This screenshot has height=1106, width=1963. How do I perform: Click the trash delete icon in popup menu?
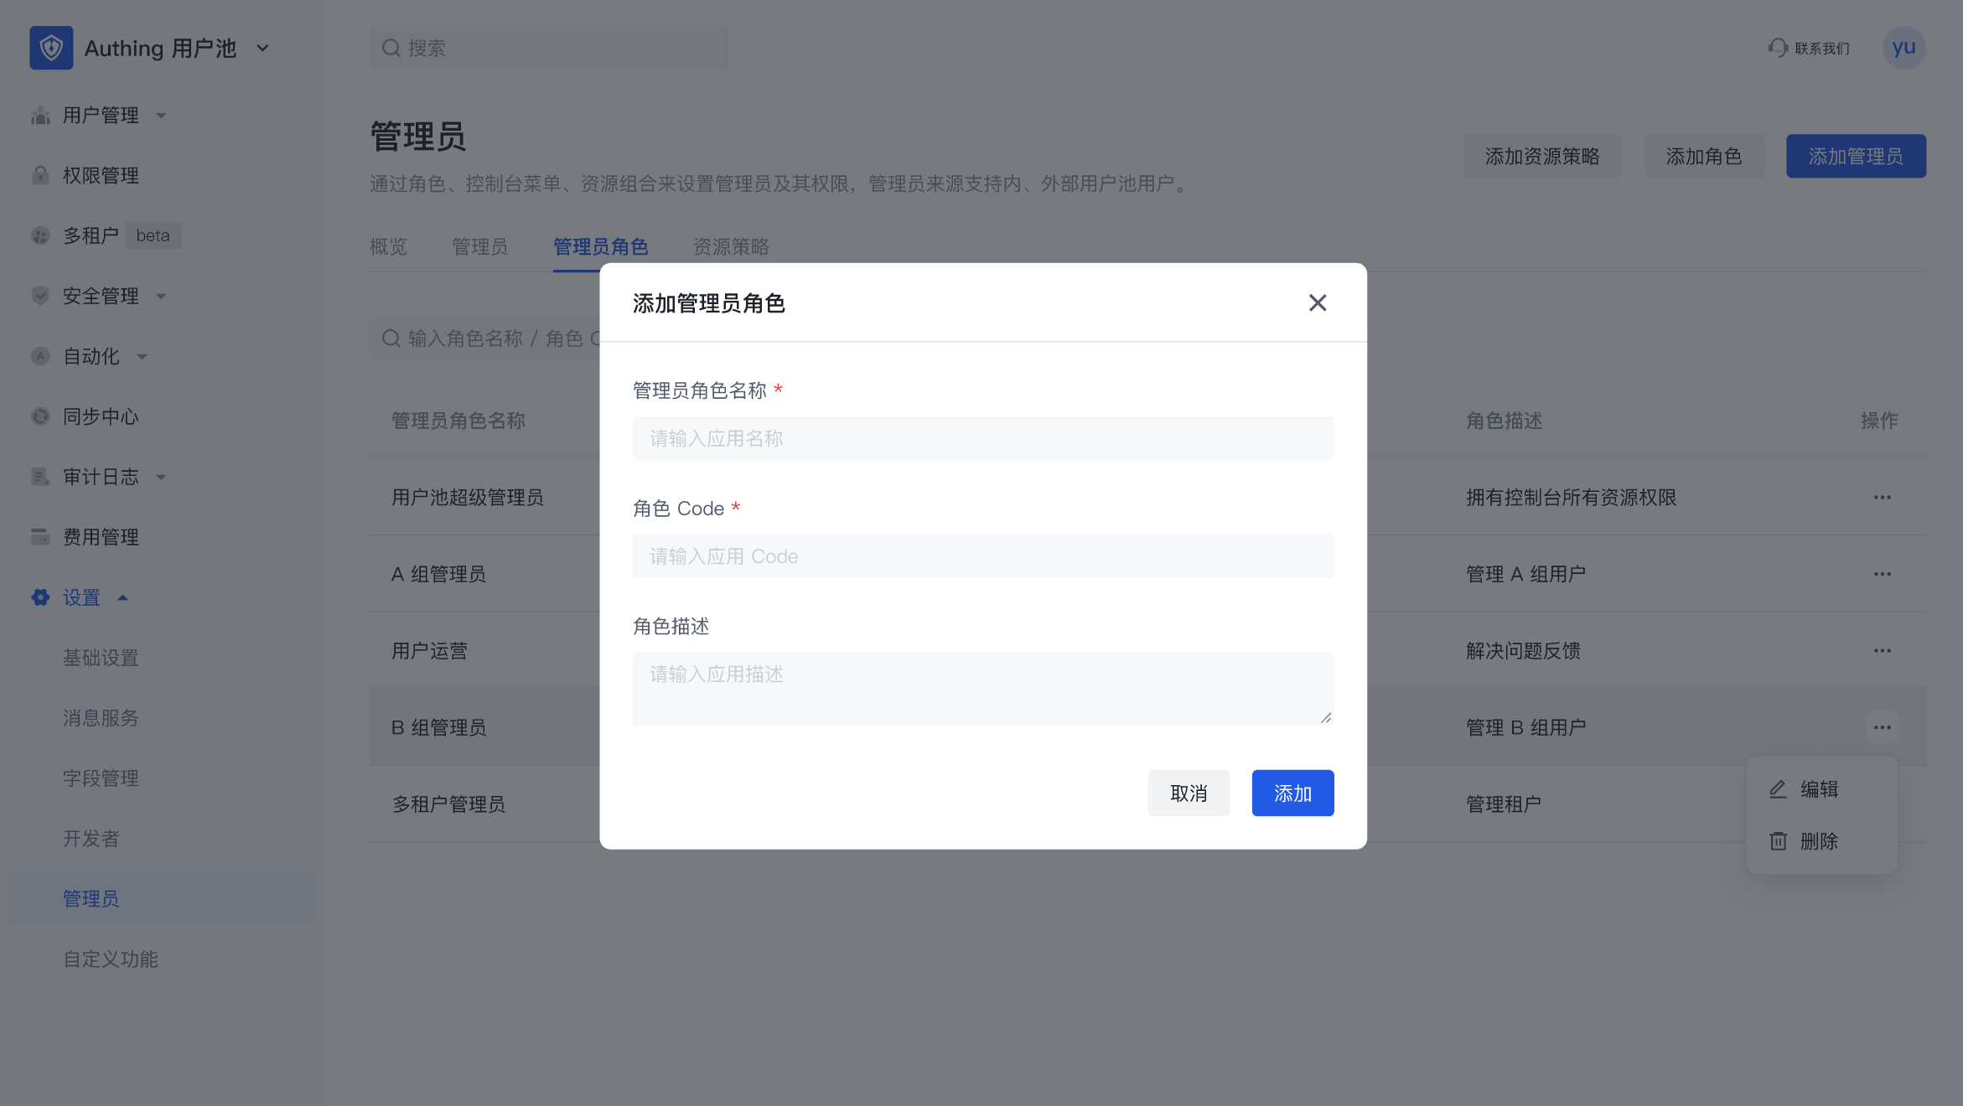click(1778, 841)
